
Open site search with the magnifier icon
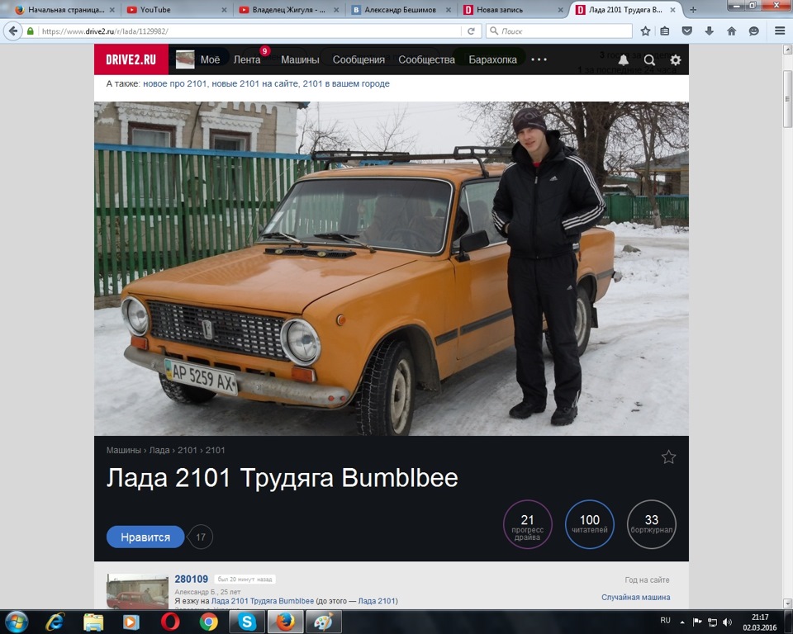649,59
